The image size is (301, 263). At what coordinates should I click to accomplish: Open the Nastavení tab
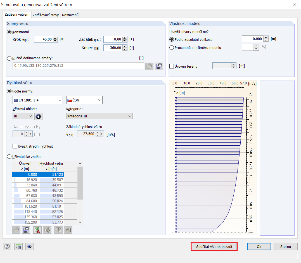(69, 15)
